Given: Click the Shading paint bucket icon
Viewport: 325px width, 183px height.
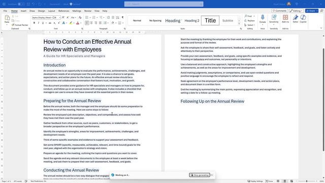Looking at the screenshot, I should coord(113,23).
